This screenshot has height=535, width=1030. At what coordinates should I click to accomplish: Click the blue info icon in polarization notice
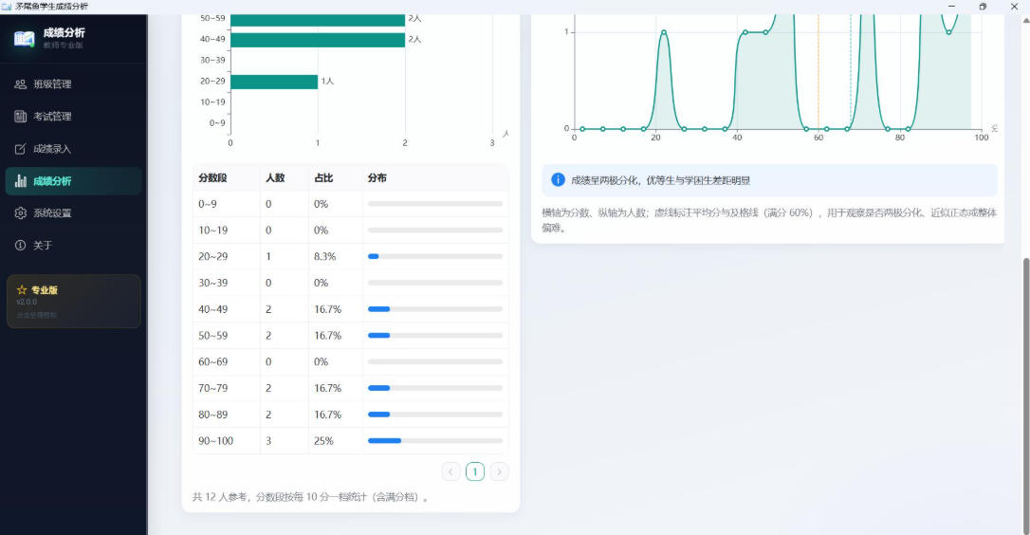coord(558,179)
